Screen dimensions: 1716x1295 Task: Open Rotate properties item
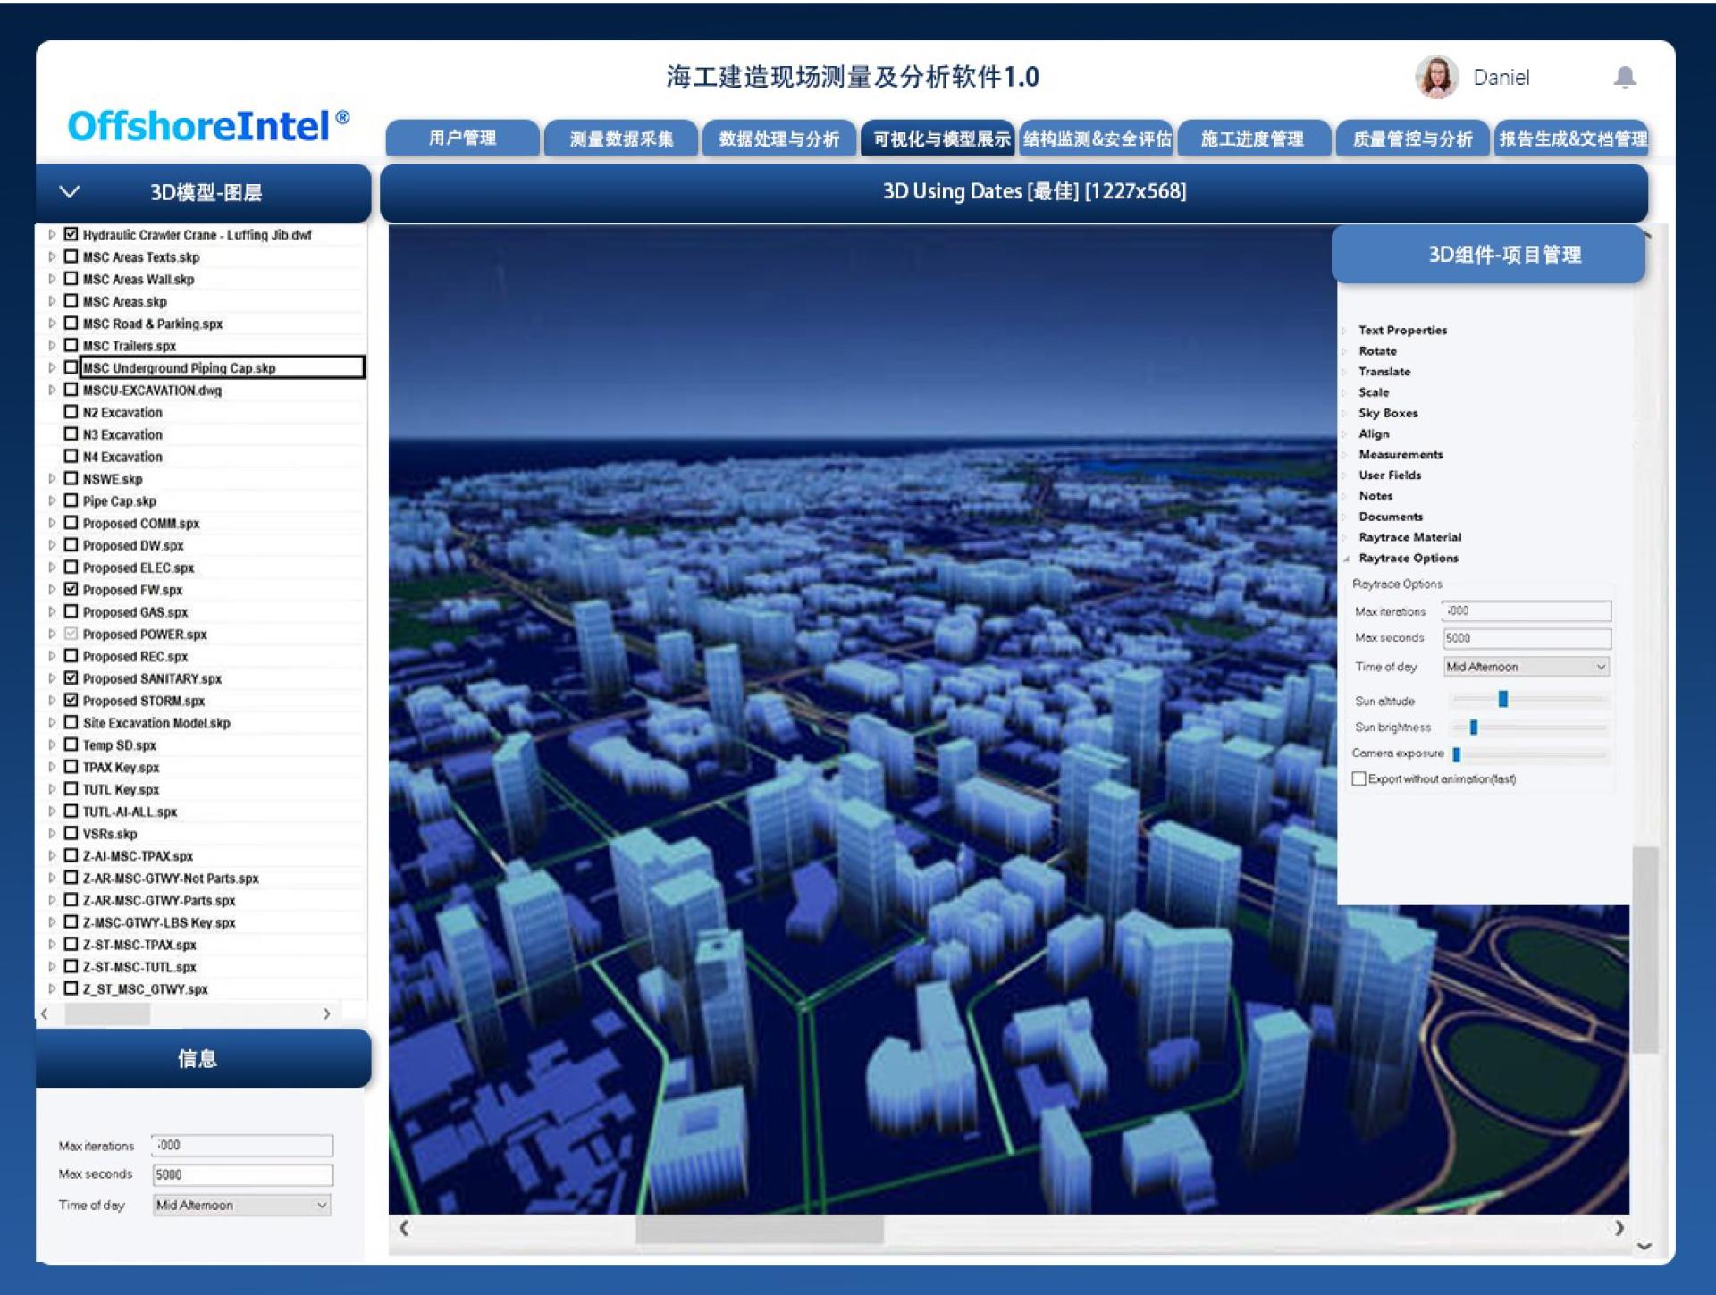click(1377, 351)
